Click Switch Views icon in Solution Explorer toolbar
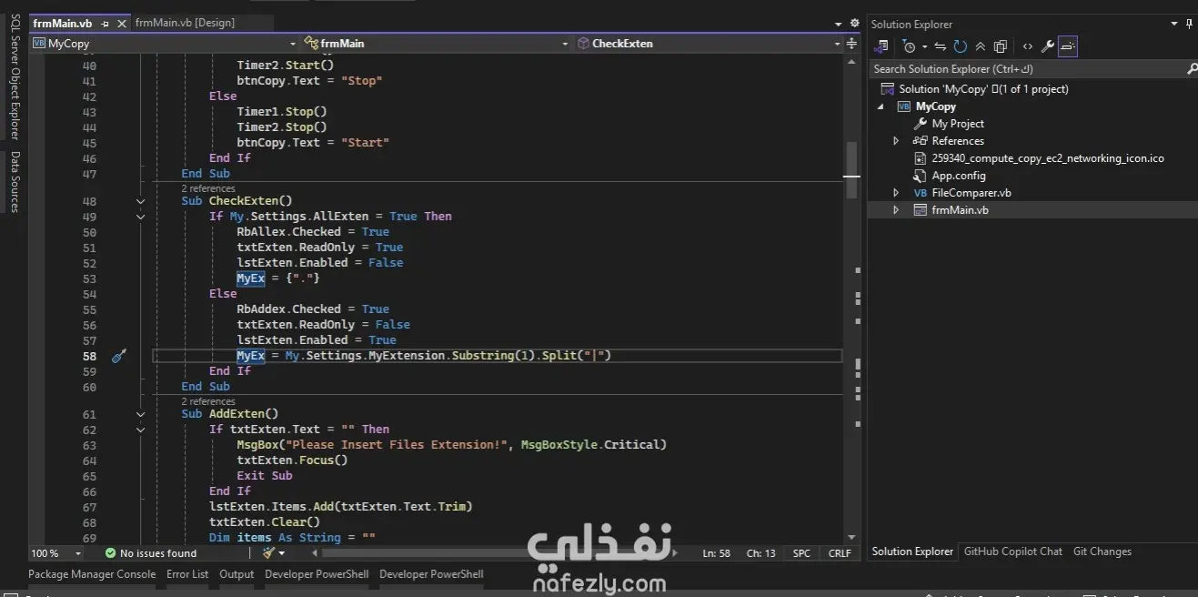This screenshot has height=597, width=1198. (x=882, y=46)
